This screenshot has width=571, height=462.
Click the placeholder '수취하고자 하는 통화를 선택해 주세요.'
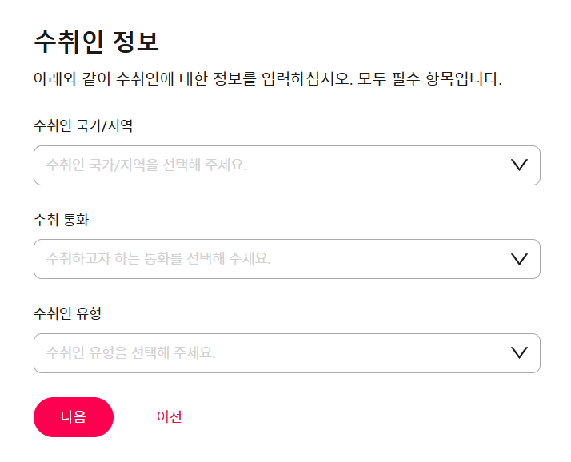pyautogui.click(x=158, y=258)
